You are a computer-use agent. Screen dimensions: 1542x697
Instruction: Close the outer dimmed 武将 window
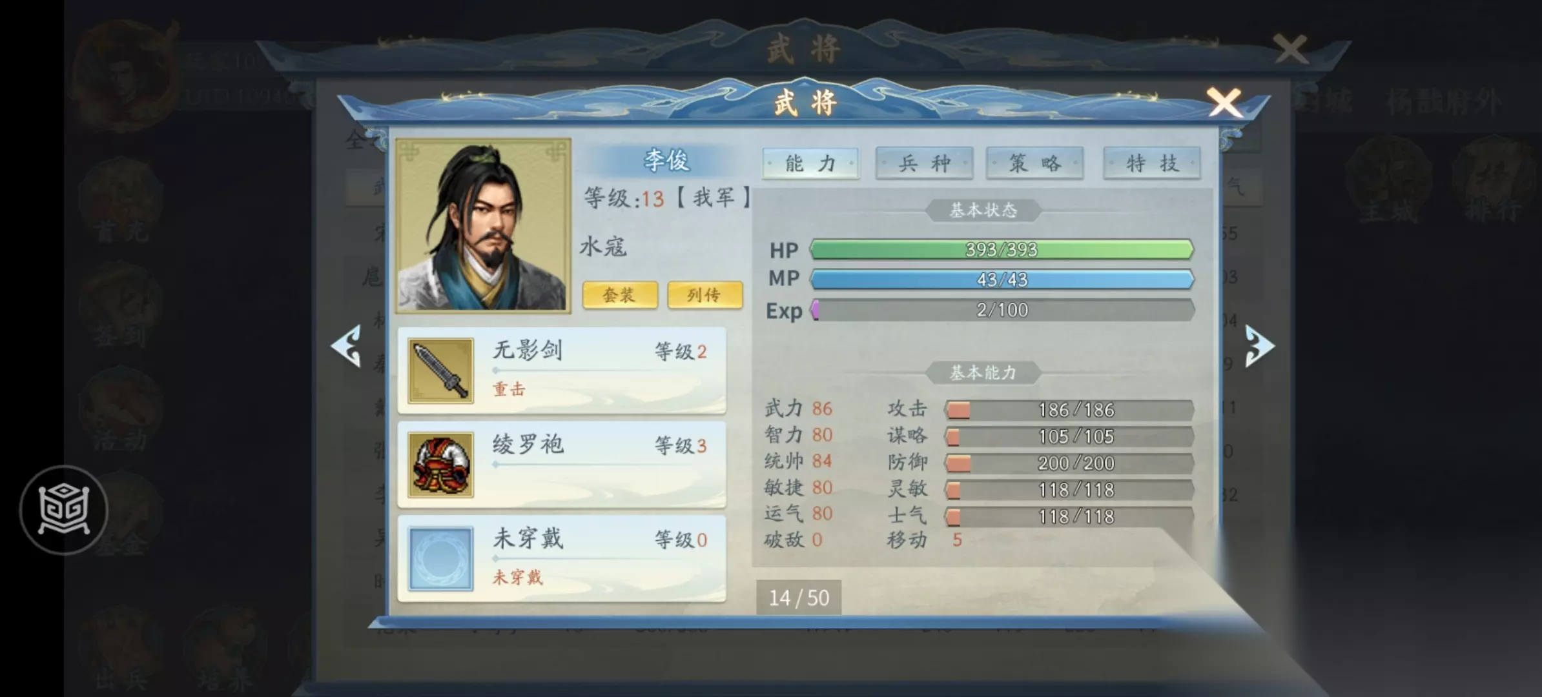click(1290, 49)
